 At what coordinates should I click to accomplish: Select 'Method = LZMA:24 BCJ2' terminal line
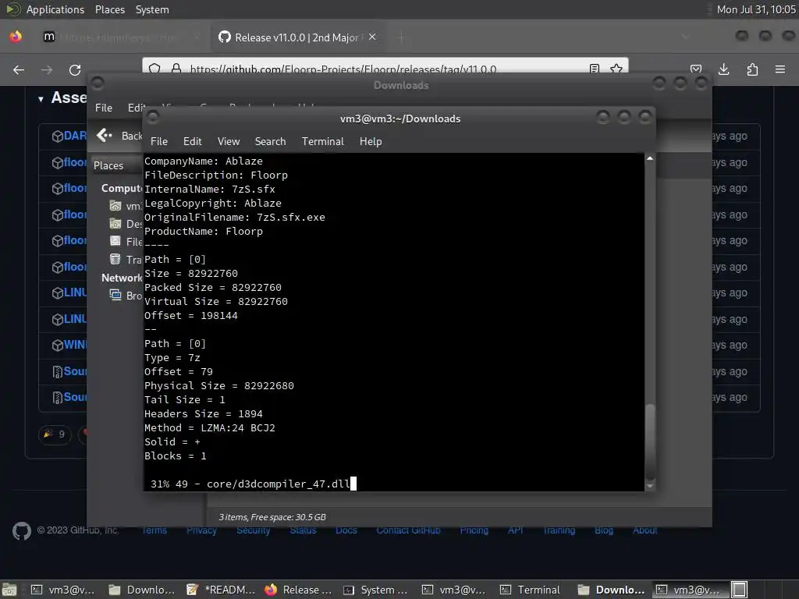click(x=209, y=428)
